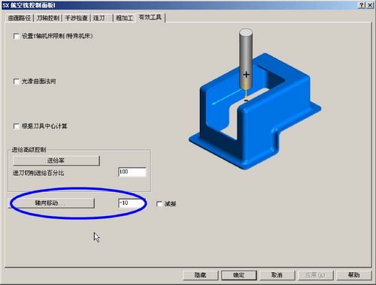Click the axial move field showing -10
Screen dimensions: 376x285
point(132,203)
